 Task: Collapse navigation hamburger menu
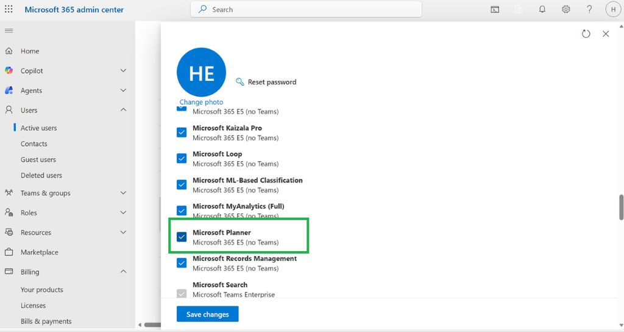pyautogui.click(x=9, y=30)
